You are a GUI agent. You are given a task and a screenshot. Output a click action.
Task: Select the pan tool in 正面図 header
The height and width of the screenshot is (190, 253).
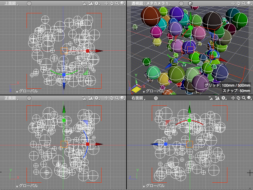(x=106, y=98)
